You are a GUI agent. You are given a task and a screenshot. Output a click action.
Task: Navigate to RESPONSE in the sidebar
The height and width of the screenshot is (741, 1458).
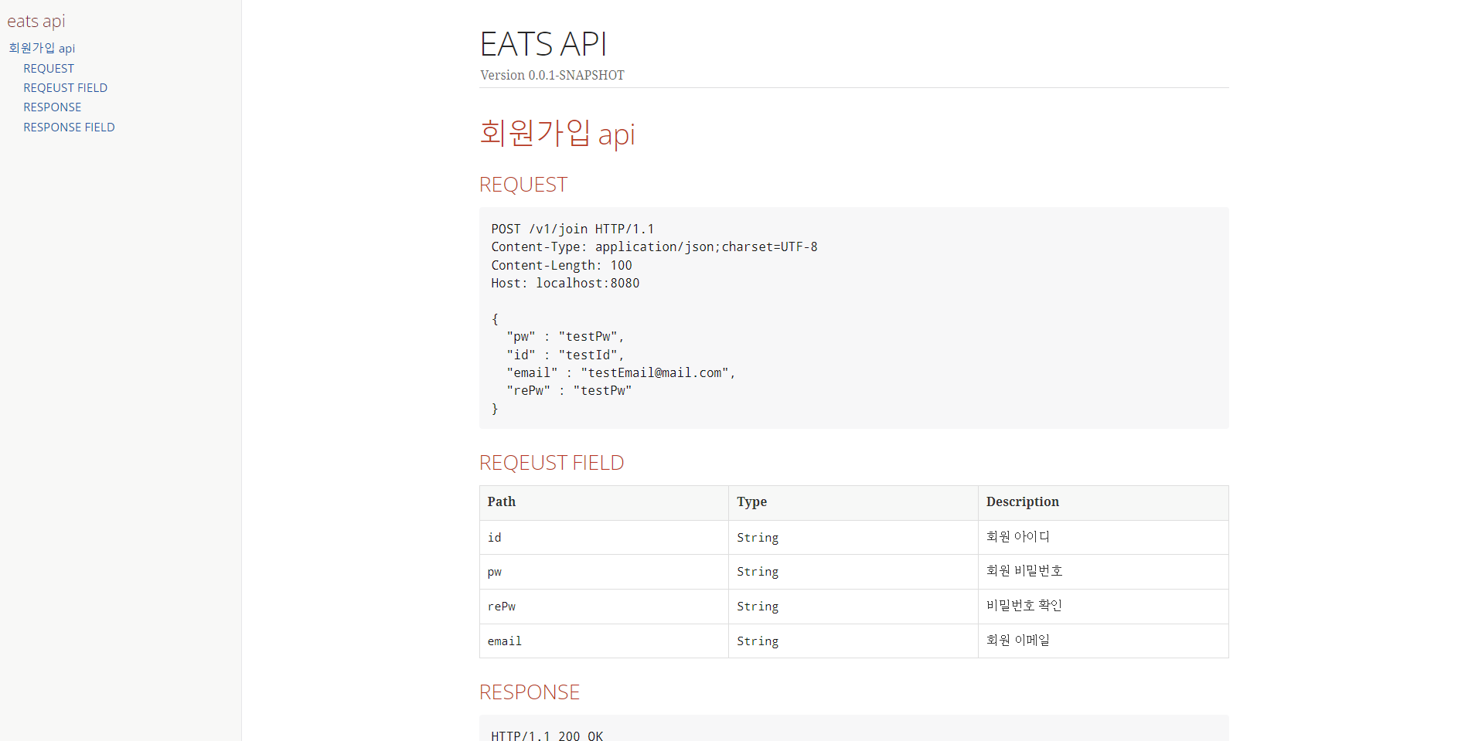(52, 107)
